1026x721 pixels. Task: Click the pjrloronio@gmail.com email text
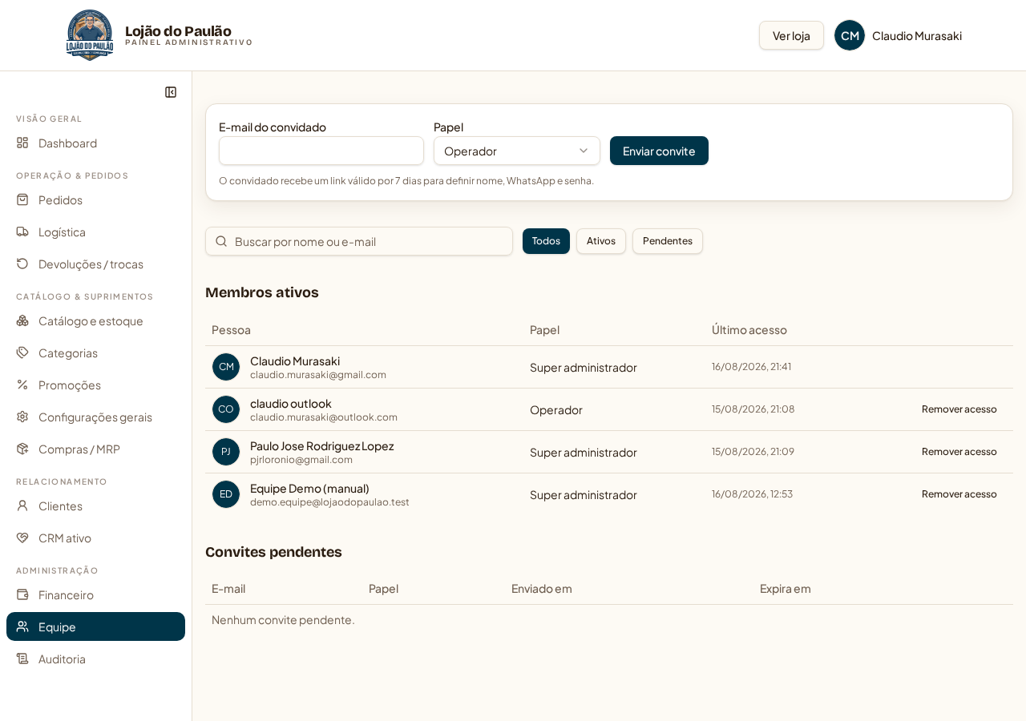pyautogui.click(x=301, y=459)
